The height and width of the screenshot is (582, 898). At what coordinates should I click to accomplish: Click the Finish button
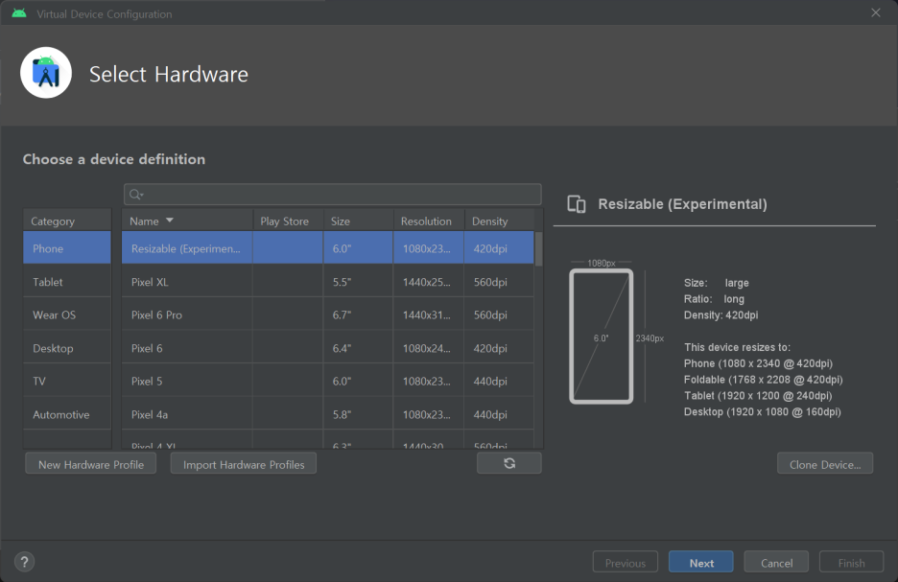click(852, 563)
